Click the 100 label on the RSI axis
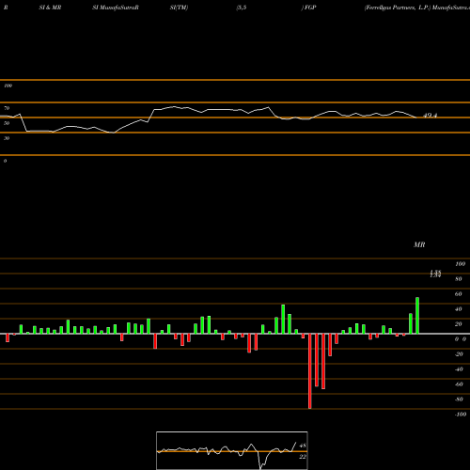The image size is (470, 470). pos(8,86)
